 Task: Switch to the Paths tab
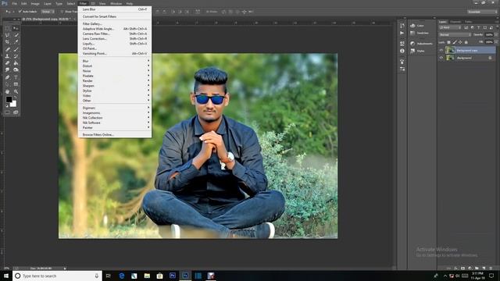[468, 22]
